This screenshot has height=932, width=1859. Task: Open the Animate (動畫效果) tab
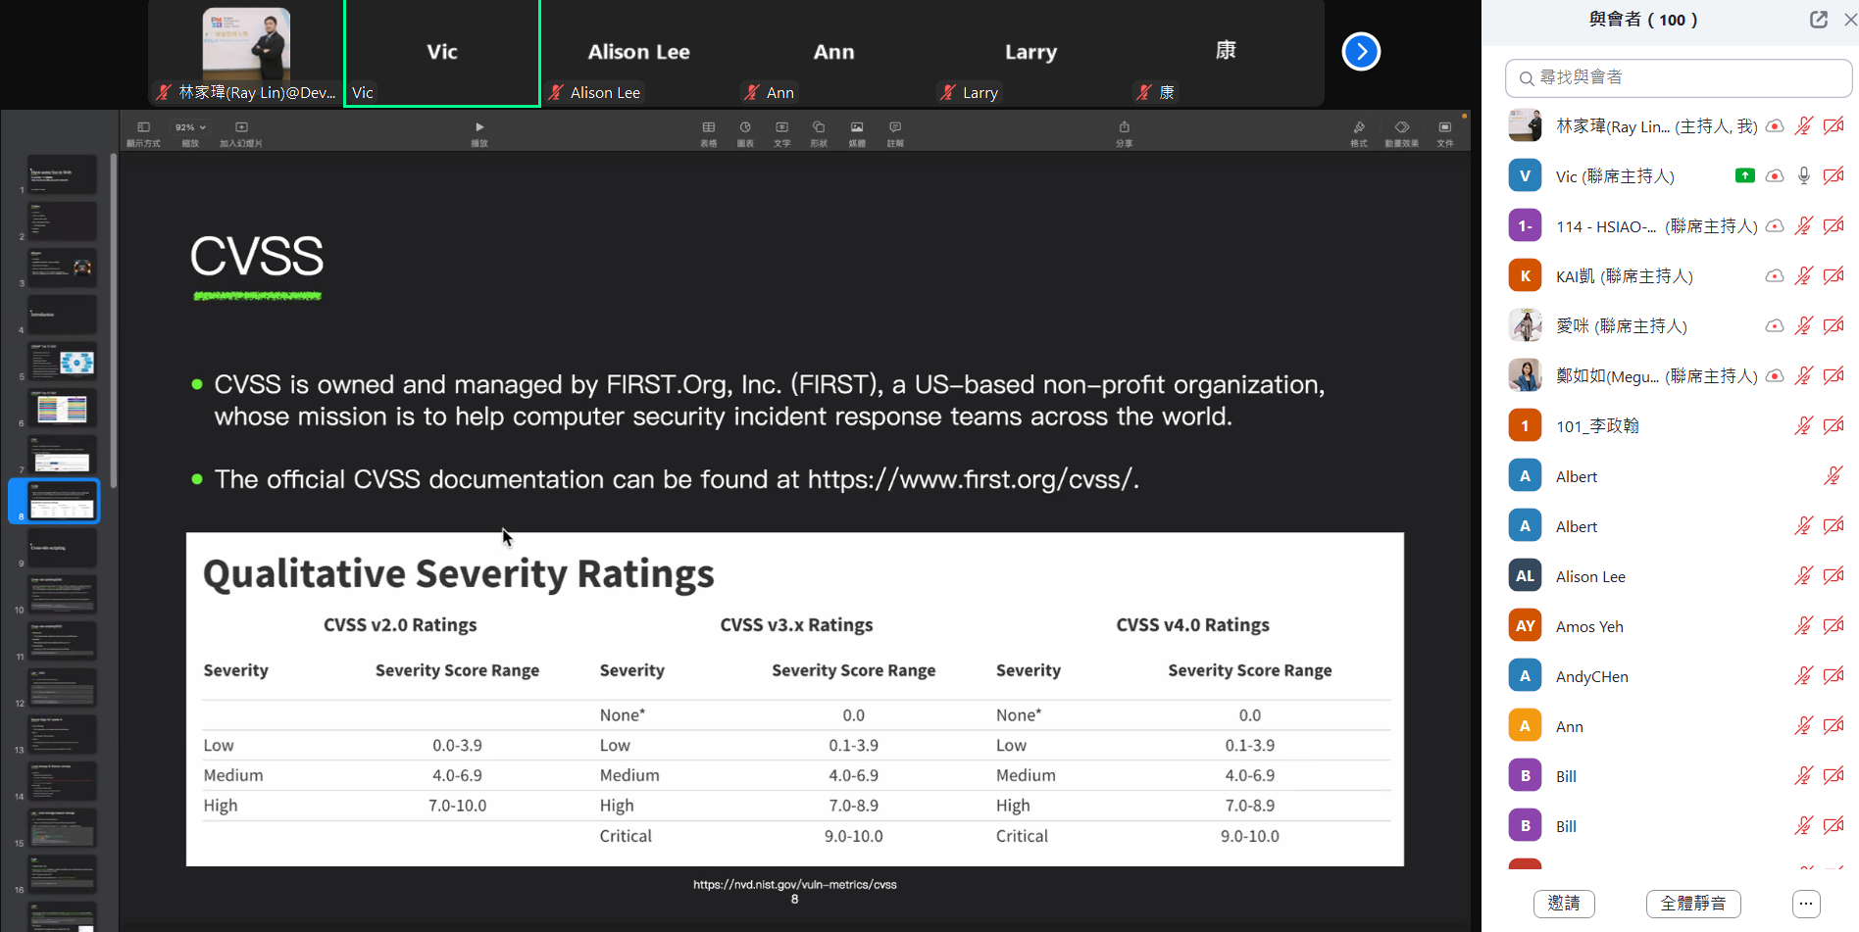pyautogui.click(x=1401, y=128)
